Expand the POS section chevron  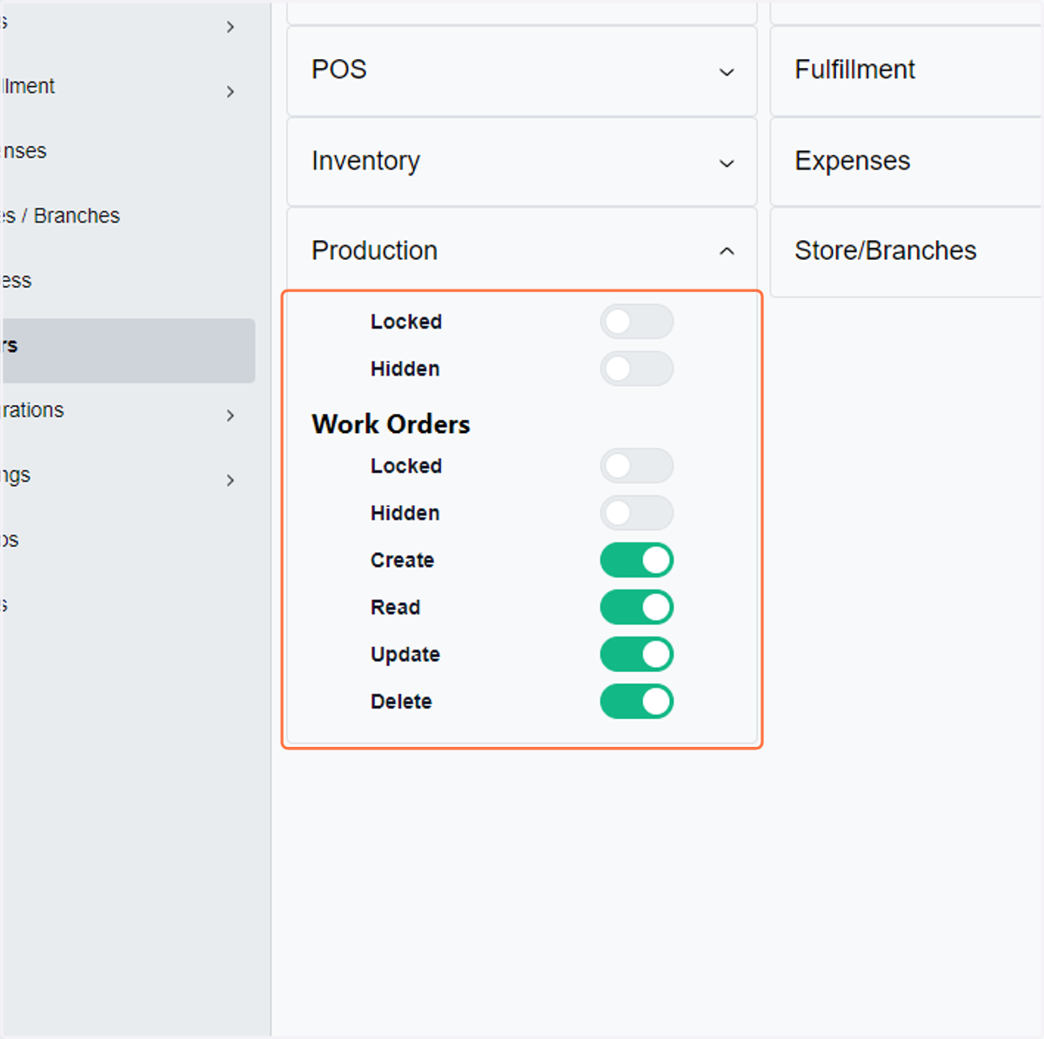pos(726,72)
